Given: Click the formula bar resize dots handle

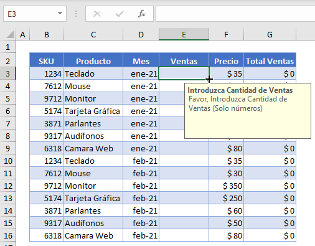Looking at the screenshot, I should [x=76, y=14].
